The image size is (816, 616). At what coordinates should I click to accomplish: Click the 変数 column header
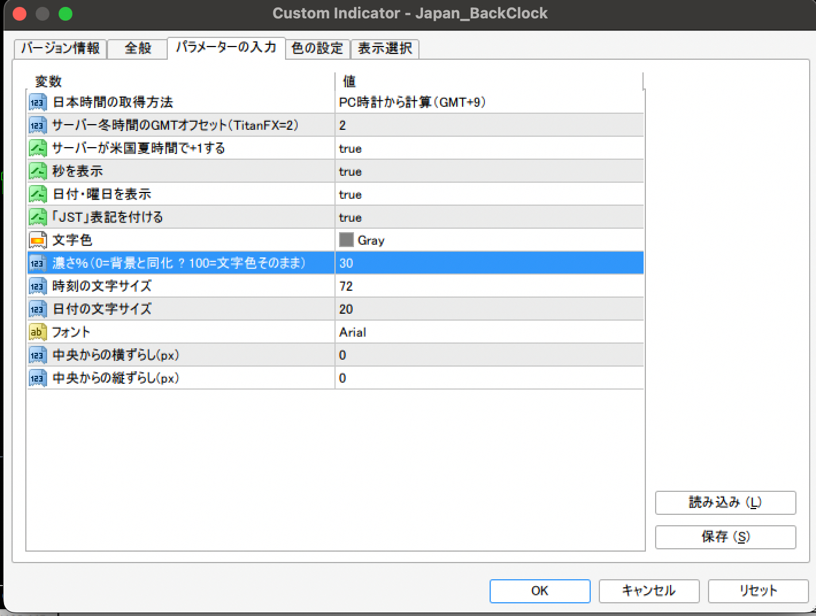coord(180,81)
